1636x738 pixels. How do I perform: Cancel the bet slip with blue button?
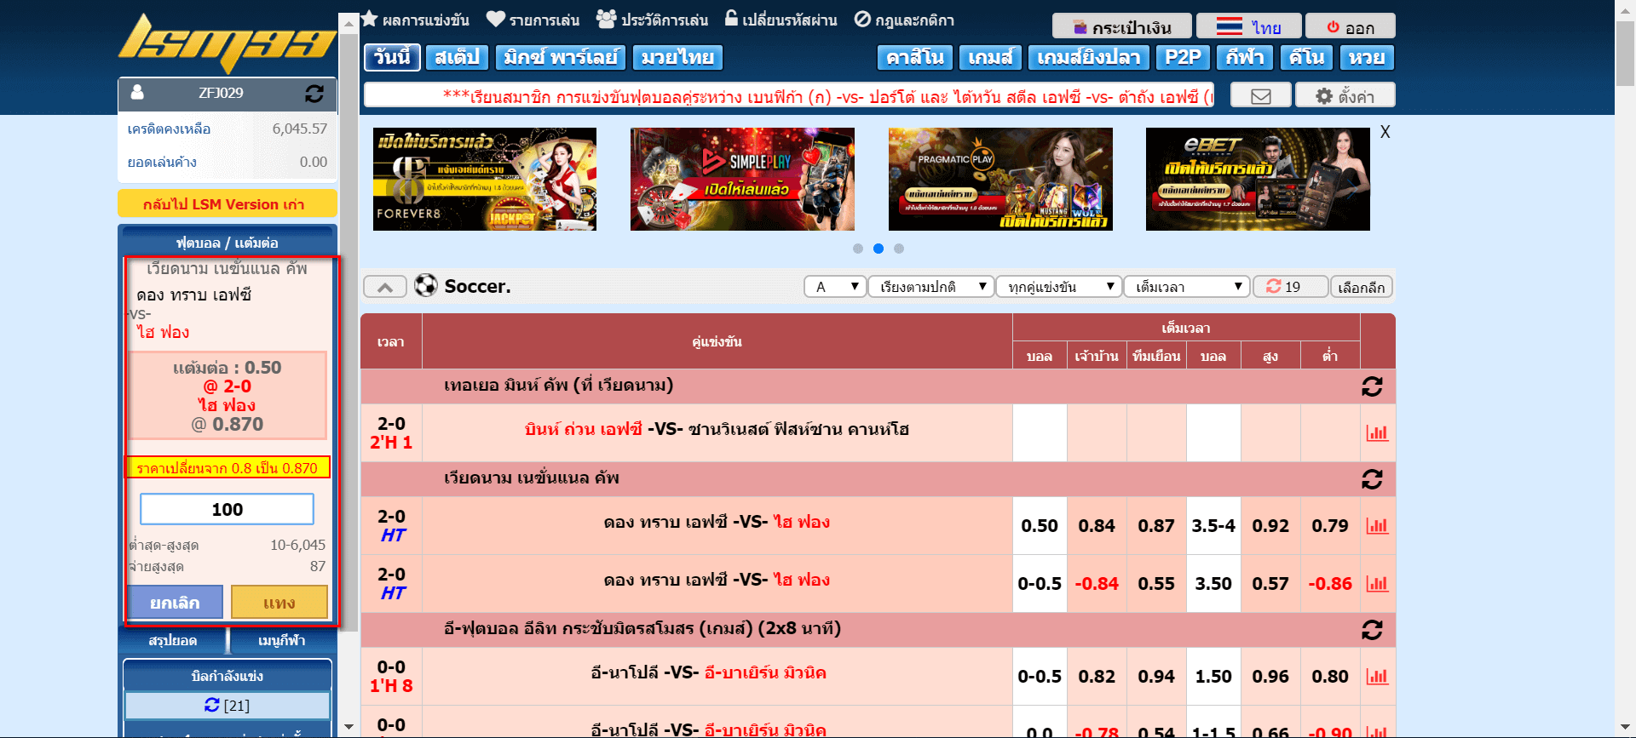click(175, 602)
